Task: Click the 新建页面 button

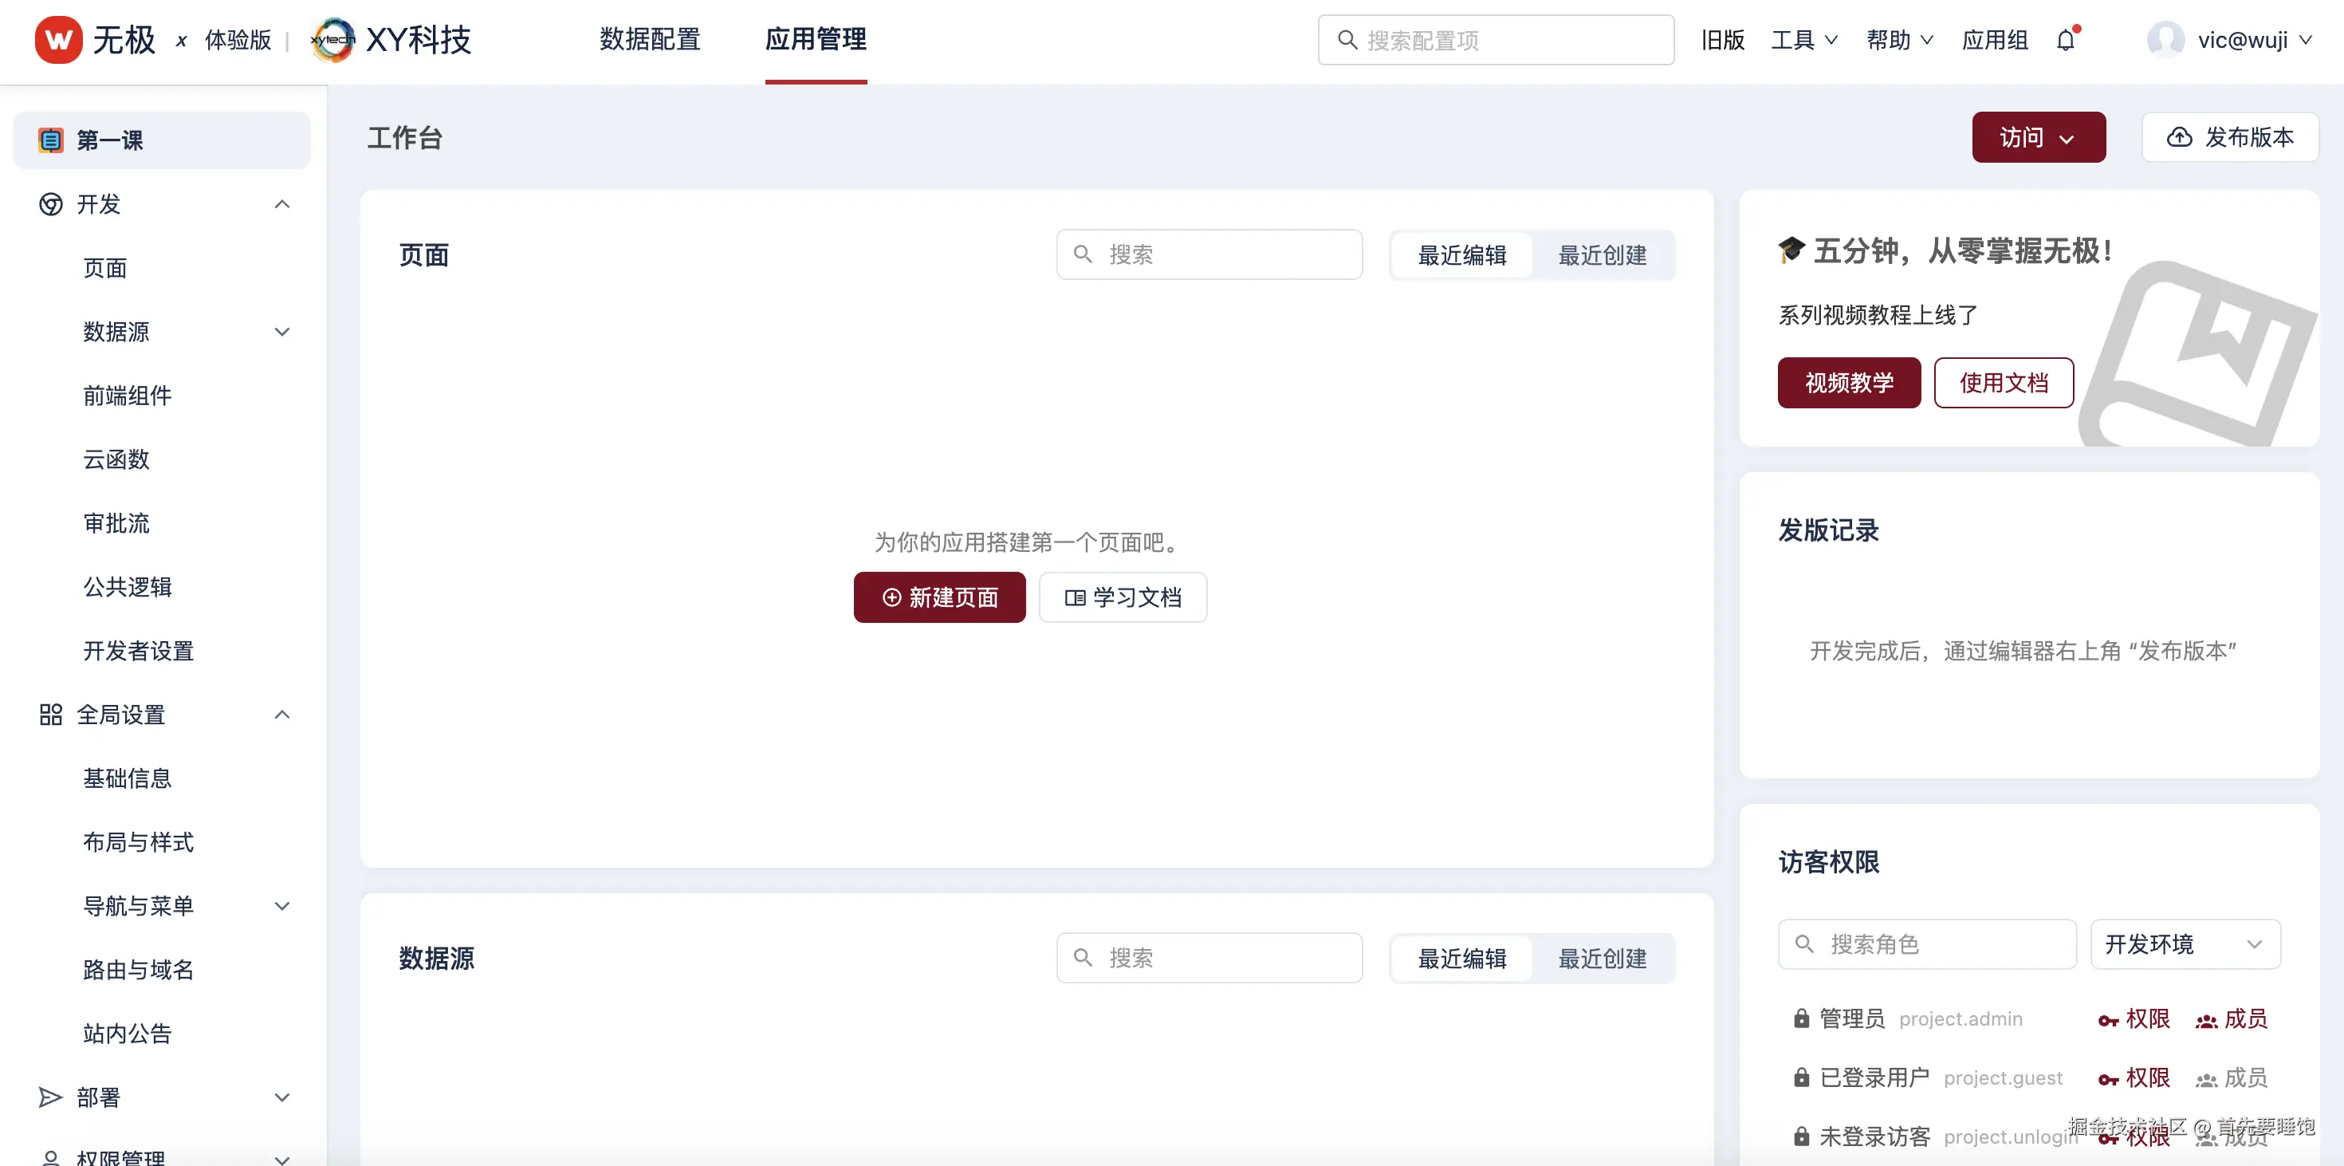Action: tap(939, 597)
